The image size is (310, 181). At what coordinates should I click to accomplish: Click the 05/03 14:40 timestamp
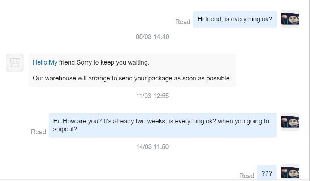click(152, 37)
